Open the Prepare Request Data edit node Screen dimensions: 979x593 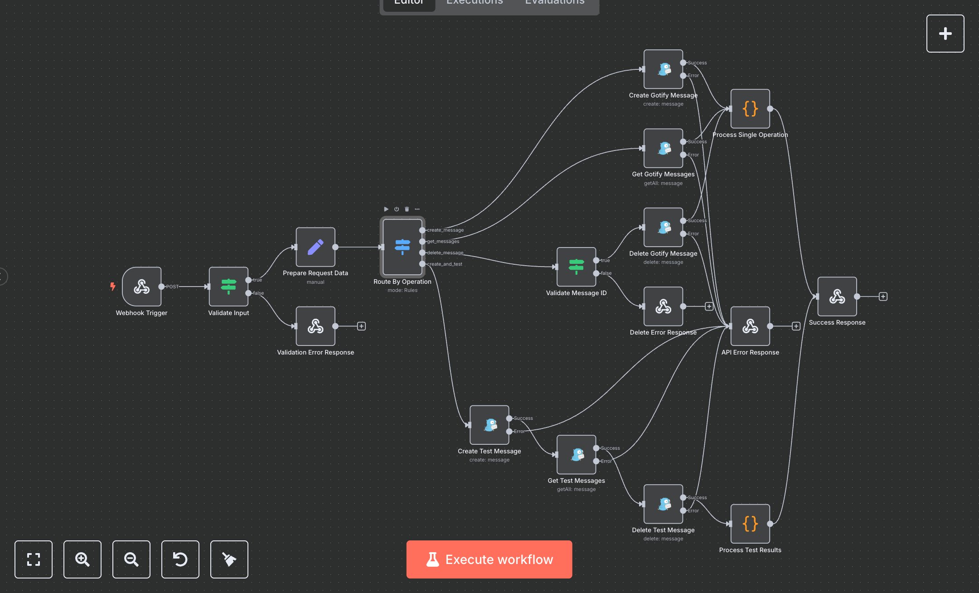tap(315, 248)
